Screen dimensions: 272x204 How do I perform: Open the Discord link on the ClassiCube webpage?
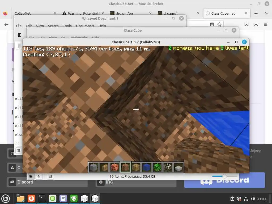click(47, 182)
